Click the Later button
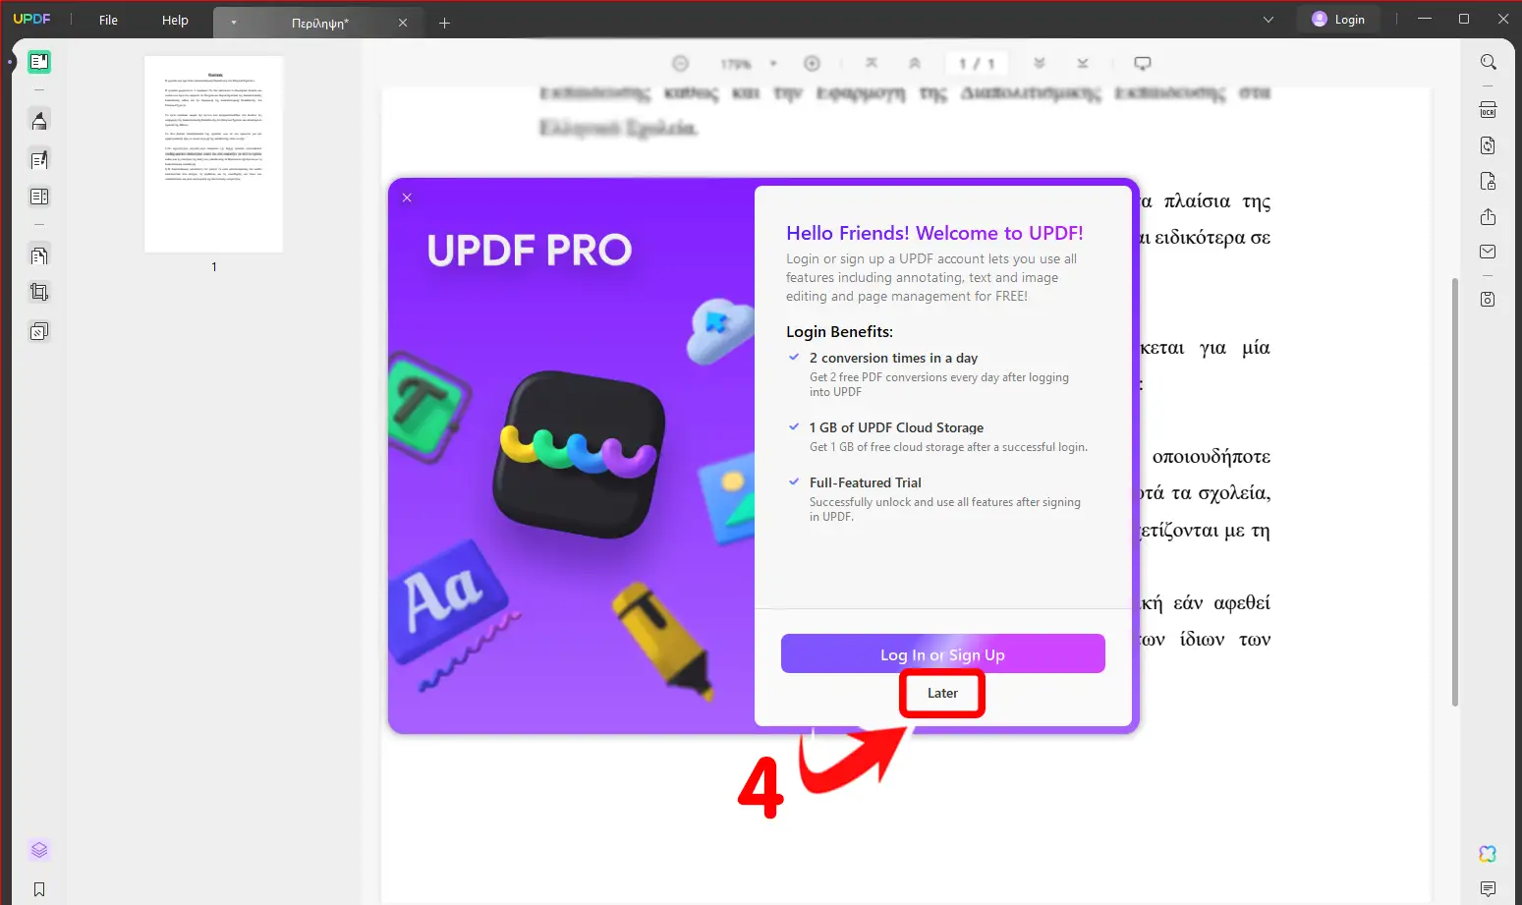The height and width of the screenshot is (905, 1522). click(x=942, y=693)
